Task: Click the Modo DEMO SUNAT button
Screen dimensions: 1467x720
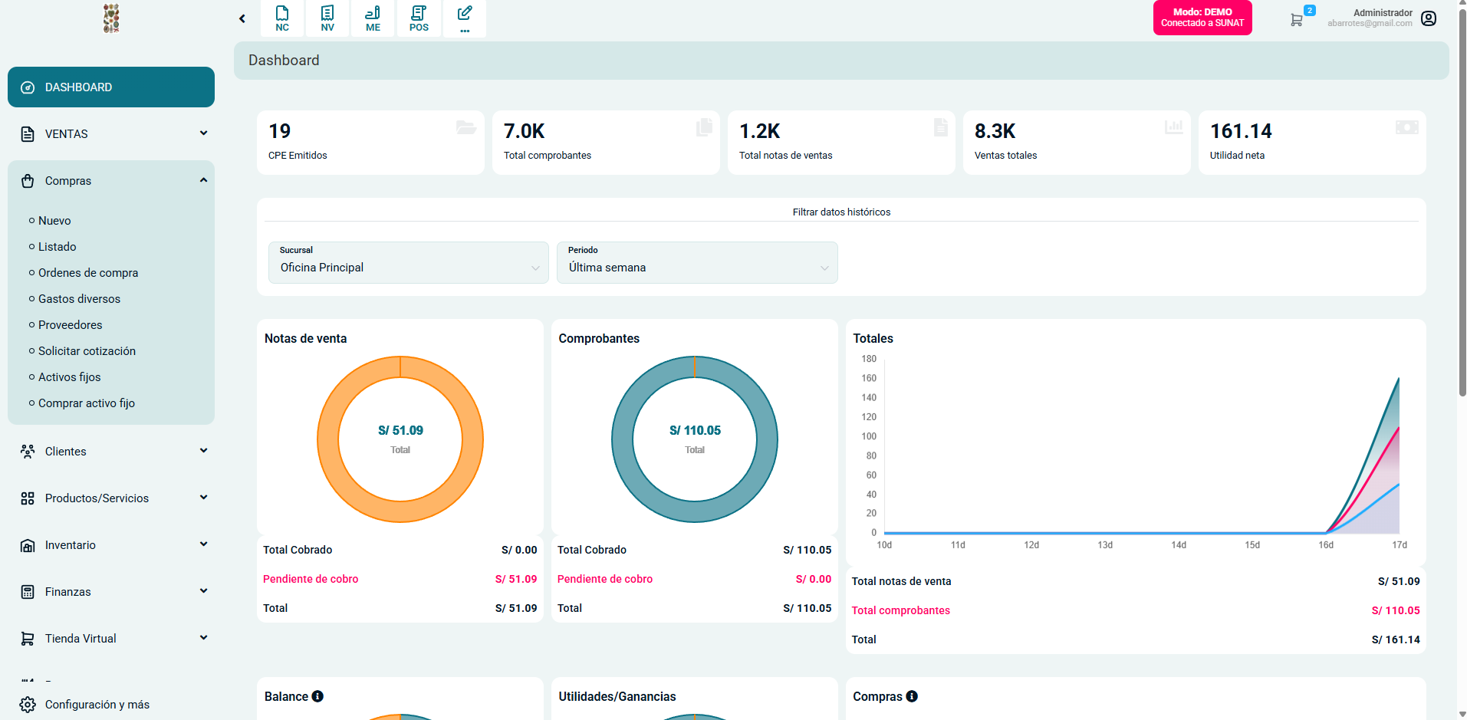Action: click(1202, 18)
